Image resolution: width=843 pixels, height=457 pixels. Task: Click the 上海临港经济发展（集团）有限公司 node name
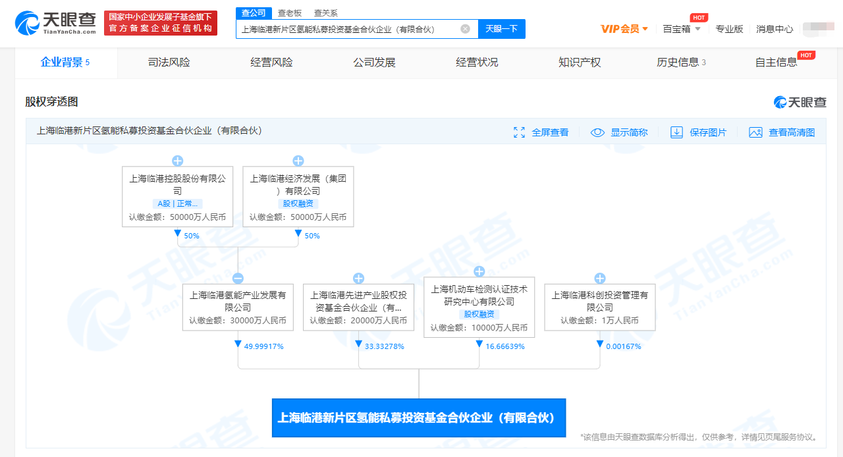coord(298,184)
